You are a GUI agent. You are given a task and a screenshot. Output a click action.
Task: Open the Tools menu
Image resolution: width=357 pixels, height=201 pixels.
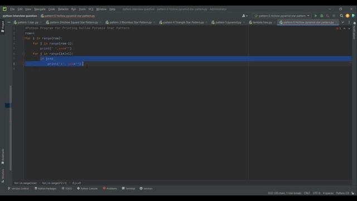coord(82,9)
